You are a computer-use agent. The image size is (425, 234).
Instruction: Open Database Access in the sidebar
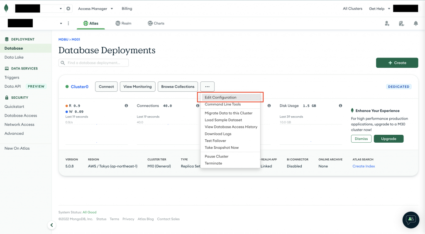[x=21, y=115]
